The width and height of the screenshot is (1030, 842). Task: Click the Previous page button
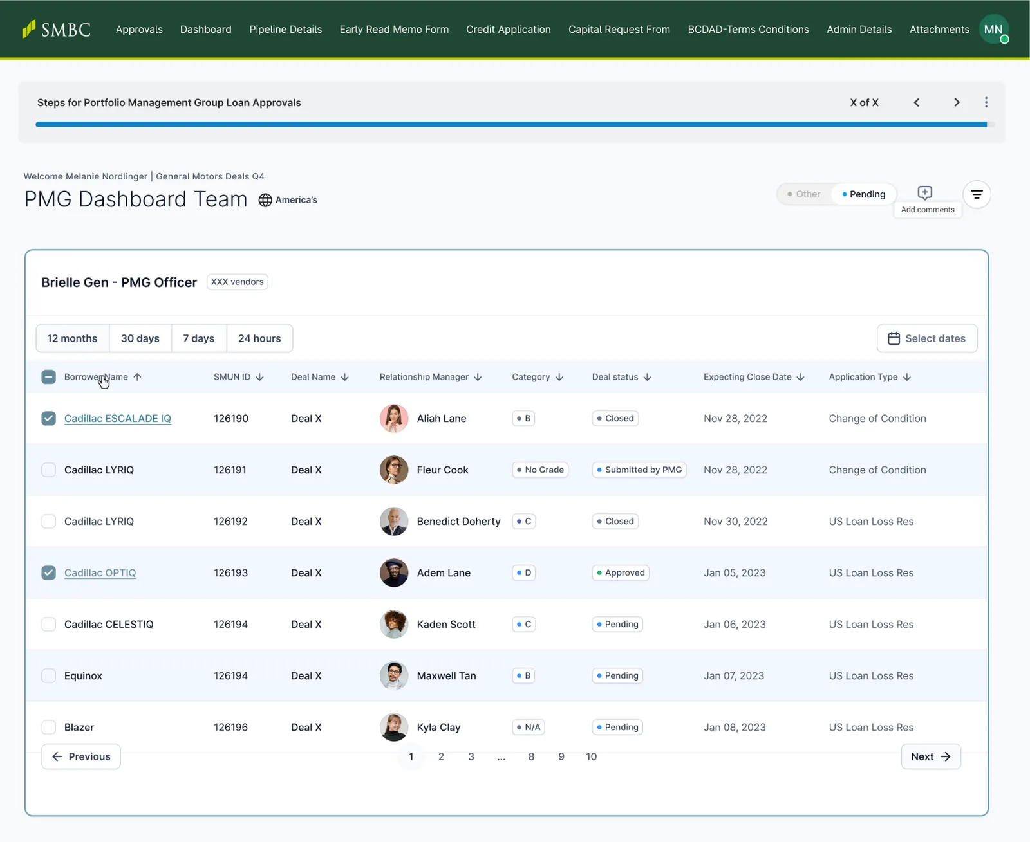(x=81, y=756)
